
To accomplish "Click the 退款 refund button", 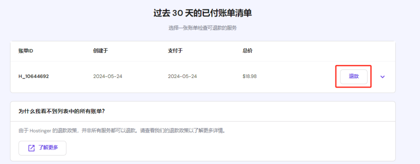I will point(353,77).
